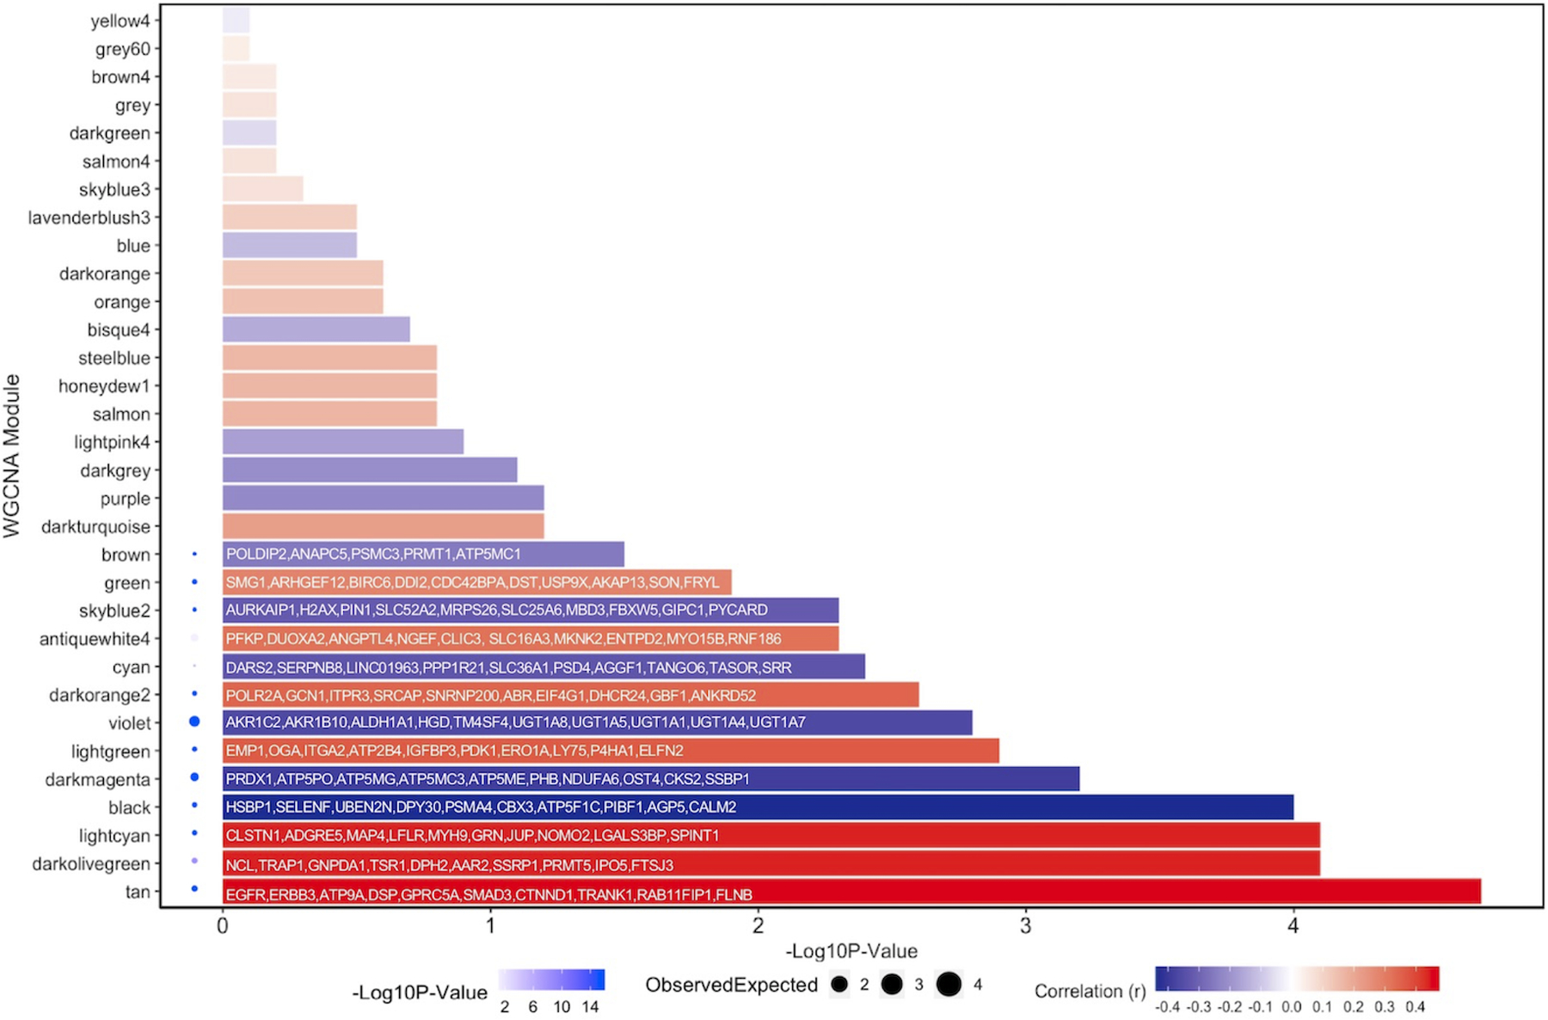Click the 'steelblue' axis label
This screenshot has height=1020, width=1548.
pos(114,358)
